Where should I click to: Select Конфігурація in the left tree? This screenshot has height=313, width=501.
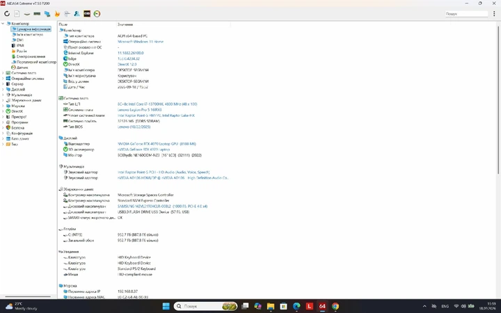tap(22, 133)
